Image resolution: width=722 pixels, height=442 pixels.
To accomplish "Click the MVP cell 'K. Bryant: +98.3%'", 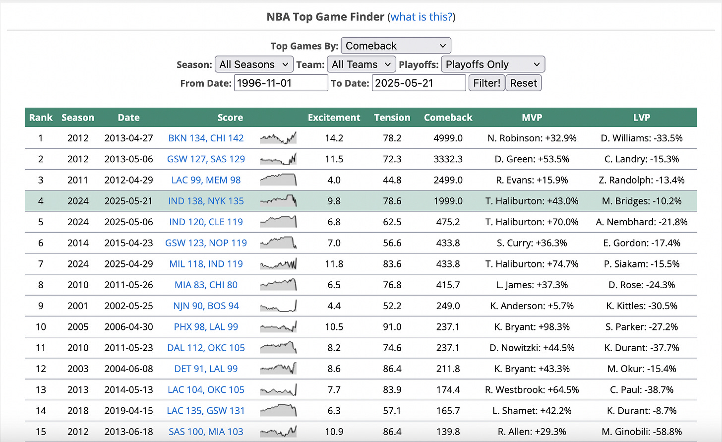I will coord(532,327).
